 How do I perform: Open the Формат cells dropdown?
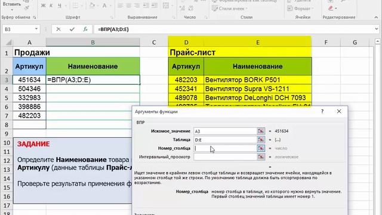(300, 8)
